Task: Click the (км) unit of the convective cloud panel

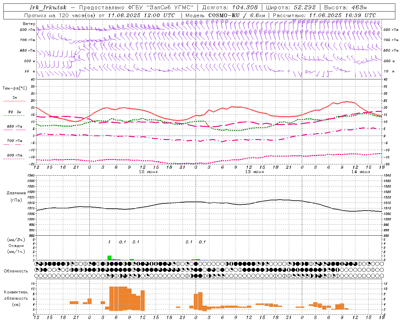Action: click(x=16, y=305)
